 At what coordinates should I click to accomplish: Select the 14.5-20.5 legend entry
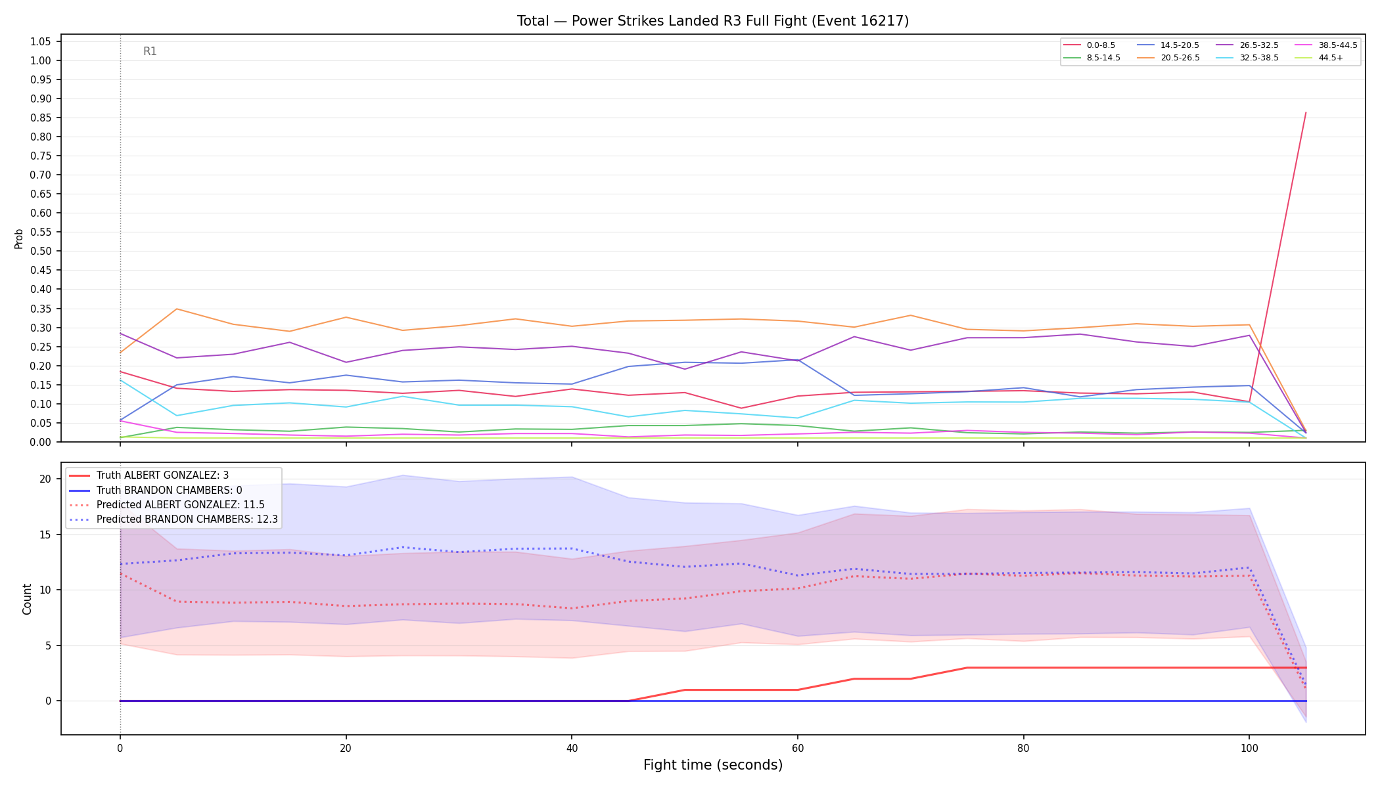pos(1168,45)
